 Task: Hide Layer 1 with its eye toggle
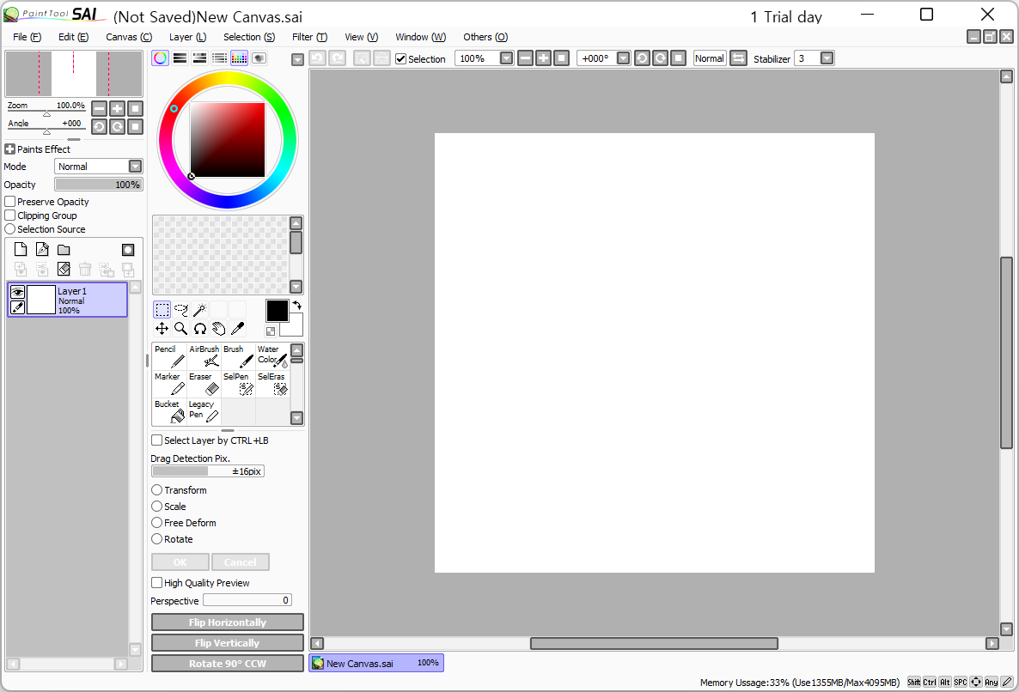(x=17, y=292)
